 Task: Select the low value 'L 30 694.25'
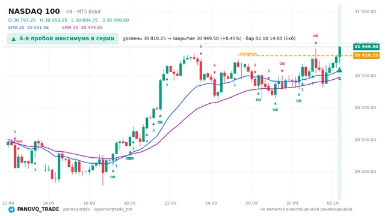click(84, 20)
